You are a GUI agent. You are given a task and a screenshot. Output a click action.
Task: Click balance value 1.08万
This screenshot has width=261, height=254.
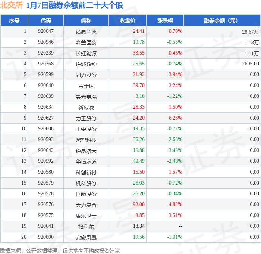tap(252, 42)
